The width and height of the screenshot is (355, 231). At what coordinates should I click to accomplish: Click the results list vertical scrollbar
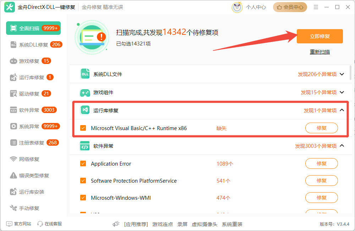pos(350,72)
